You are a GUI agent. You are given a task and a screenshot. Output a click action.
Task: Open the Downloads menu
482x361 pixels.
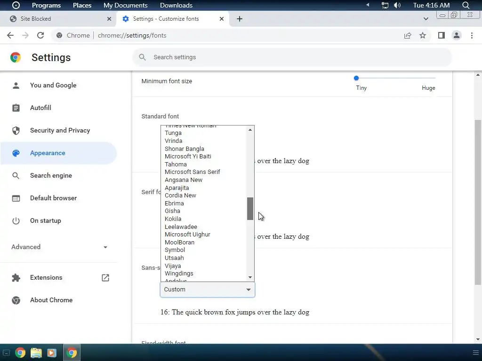(176, 5)
